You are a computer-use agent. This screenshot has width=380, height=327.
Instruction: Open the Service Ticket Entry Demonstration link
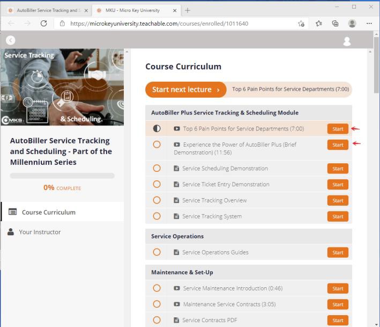click(225, 184)
